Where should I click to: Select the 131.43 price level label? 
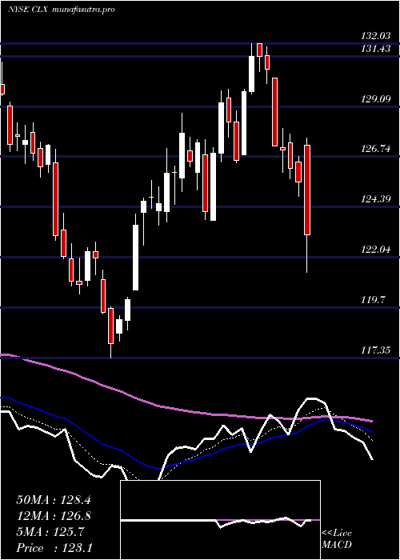coord(375,49)
